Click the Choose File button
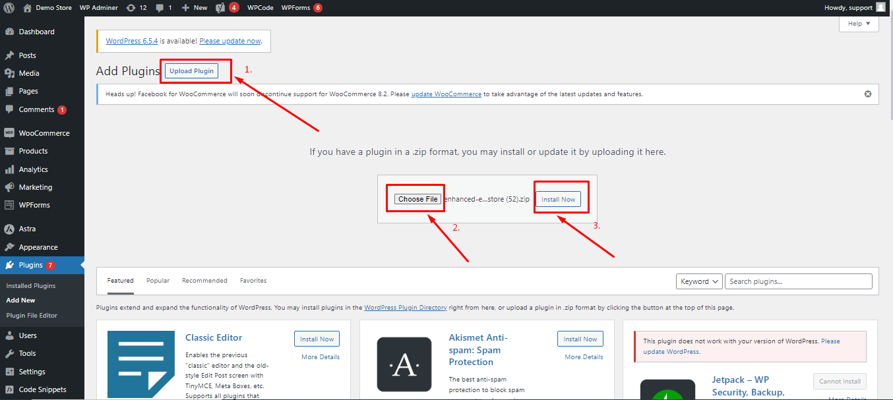 tap(418, 199)
